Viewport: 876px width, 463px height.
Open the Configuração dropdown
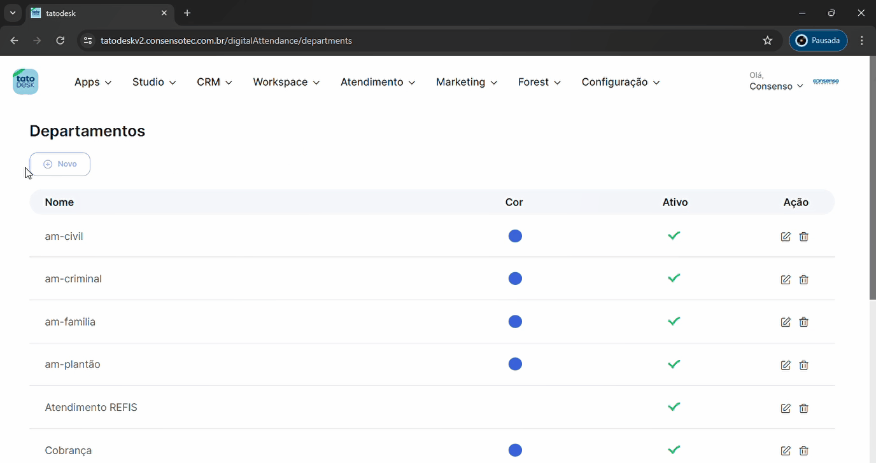tap(620, 82)
